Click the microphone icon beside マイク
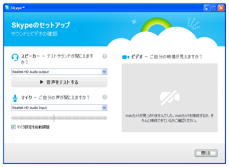The height and width of the screenshot is (167, 229). coord(15,98)
